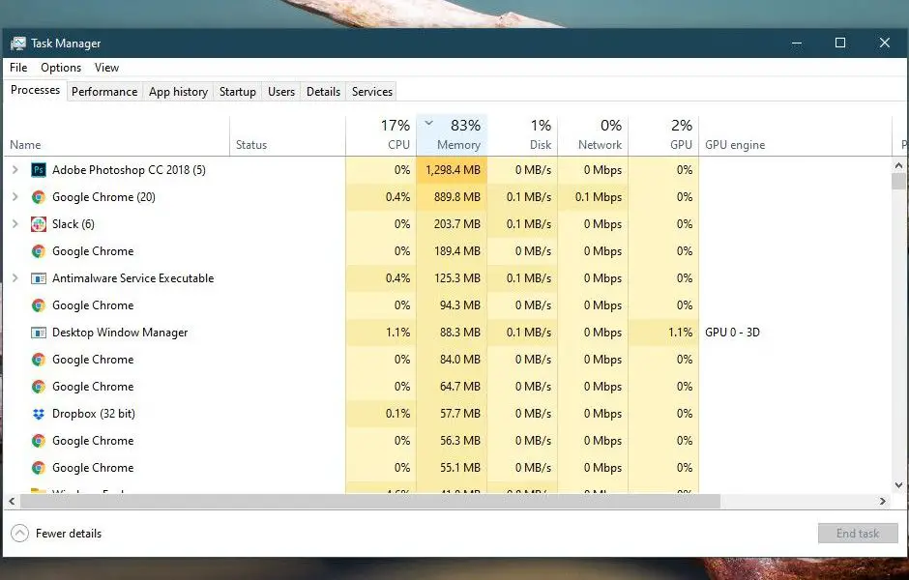Click the vertical scrollbar thumb
Viewport: 909px width, 580px height.
898,182
